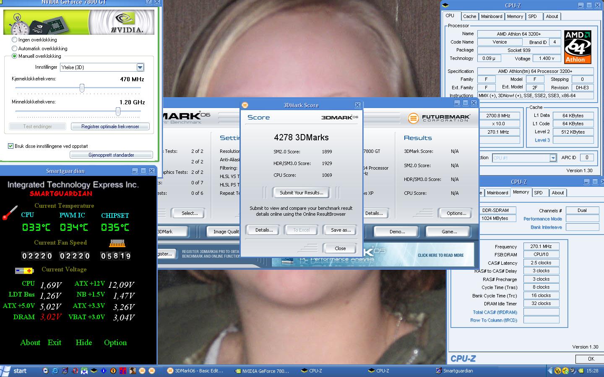Open the Windows Start menu
Screen dimensions: 604x377
(15, 371)
